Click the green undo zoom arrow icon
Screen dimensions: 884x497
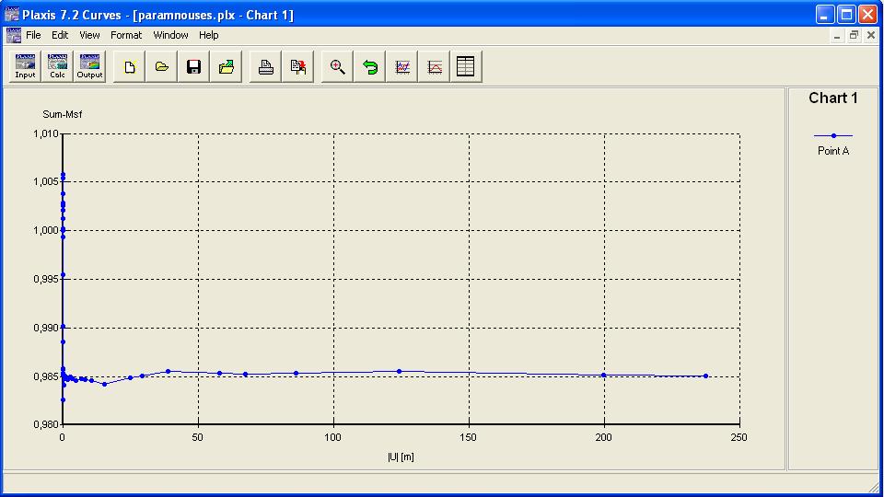point(369,66)
